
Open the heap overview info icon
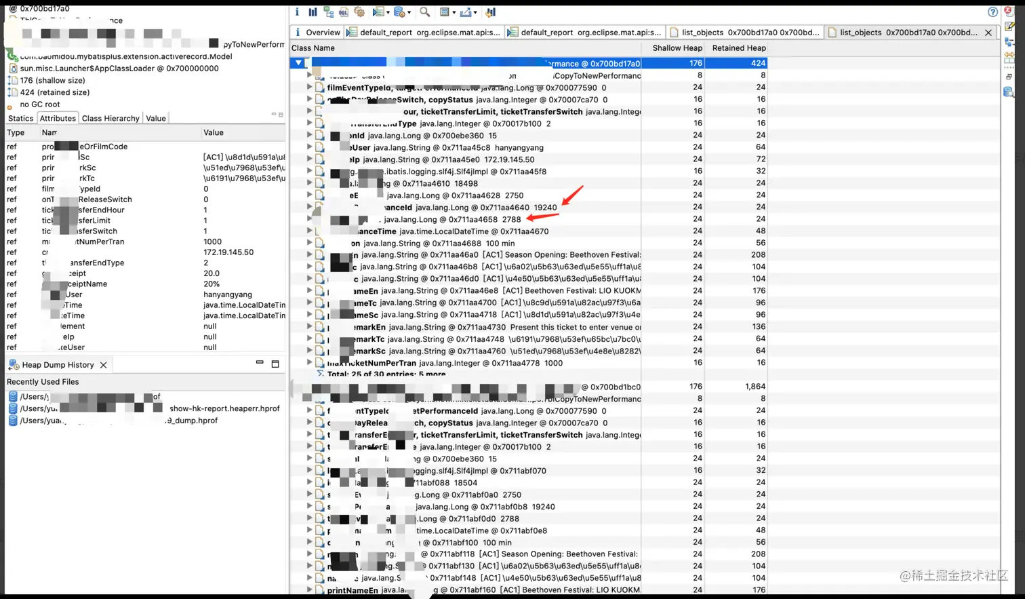pyautogui.click(x=297, y=12)
